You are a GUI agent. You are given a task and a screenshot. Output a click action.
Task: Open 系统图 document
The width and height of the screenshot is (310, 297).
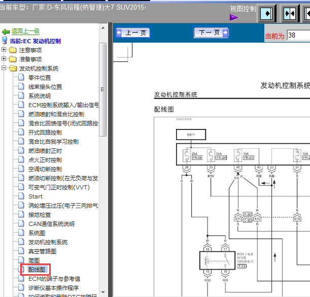(x=37, y=233)
